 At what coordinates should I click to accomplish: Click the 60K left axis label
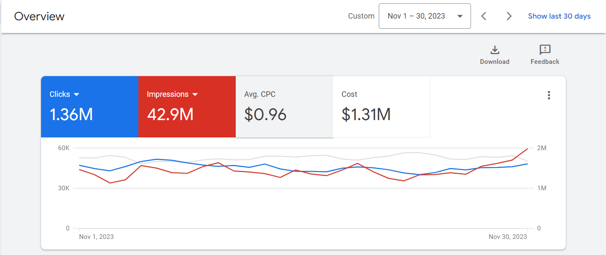pos(64,148)
